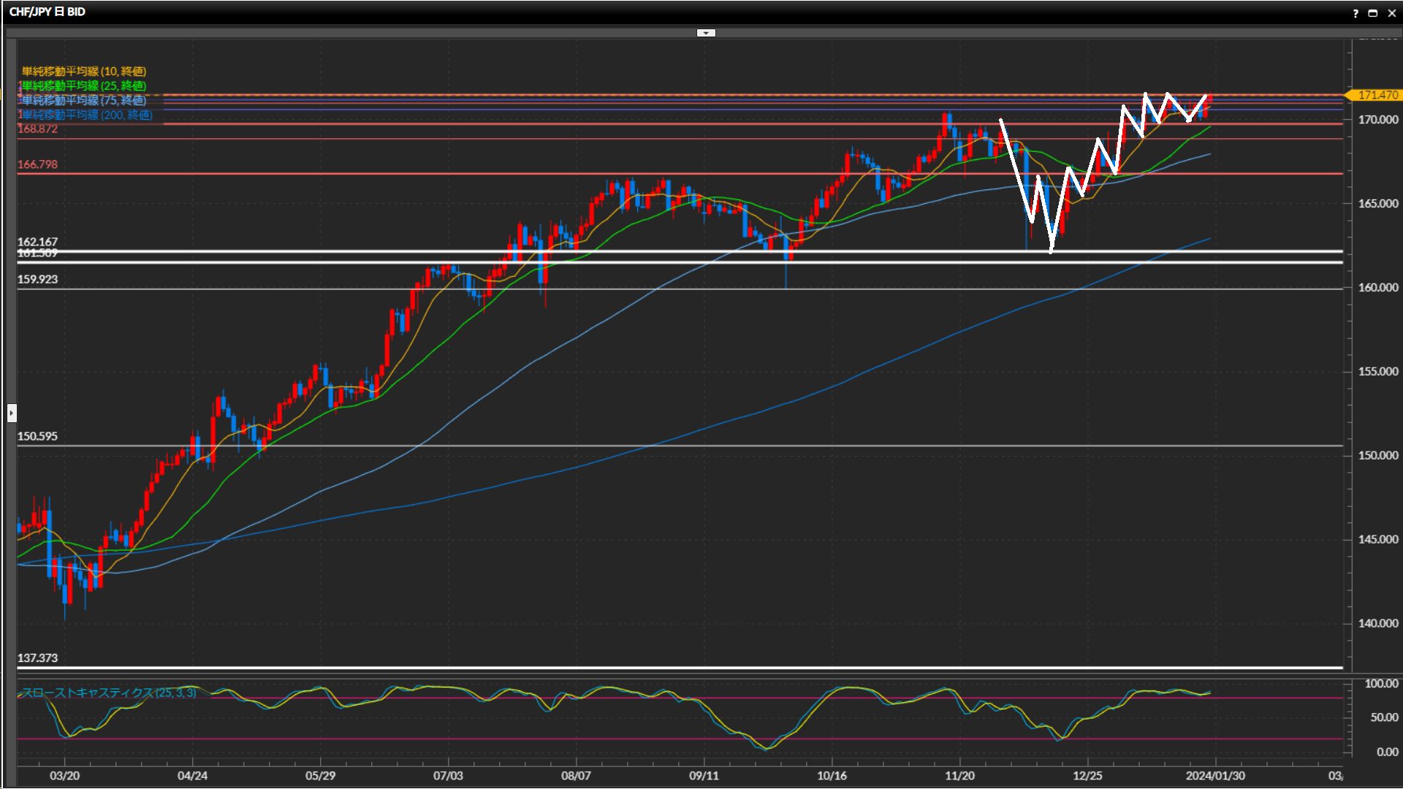
Task: Click the 75-period moving average legend
Action: (x=84, y=100)
